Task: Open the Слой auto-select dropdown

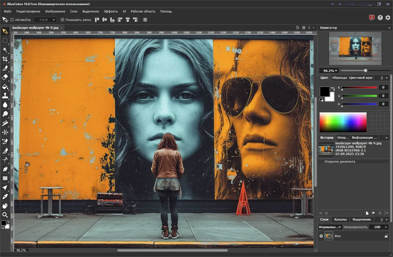Action: [45, 20]
